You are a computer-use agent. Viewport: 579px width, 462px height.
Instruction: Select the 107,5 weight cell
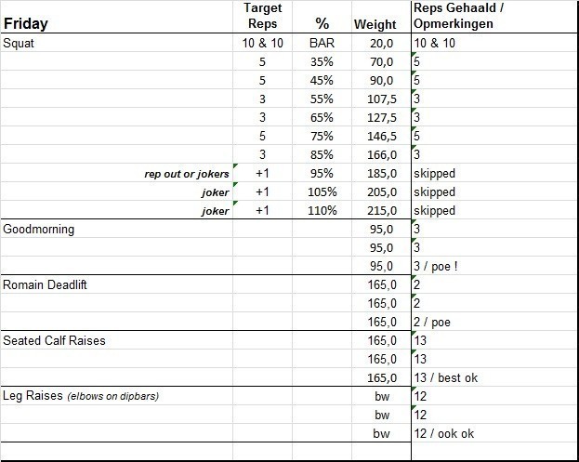click(x=379, y=99)
